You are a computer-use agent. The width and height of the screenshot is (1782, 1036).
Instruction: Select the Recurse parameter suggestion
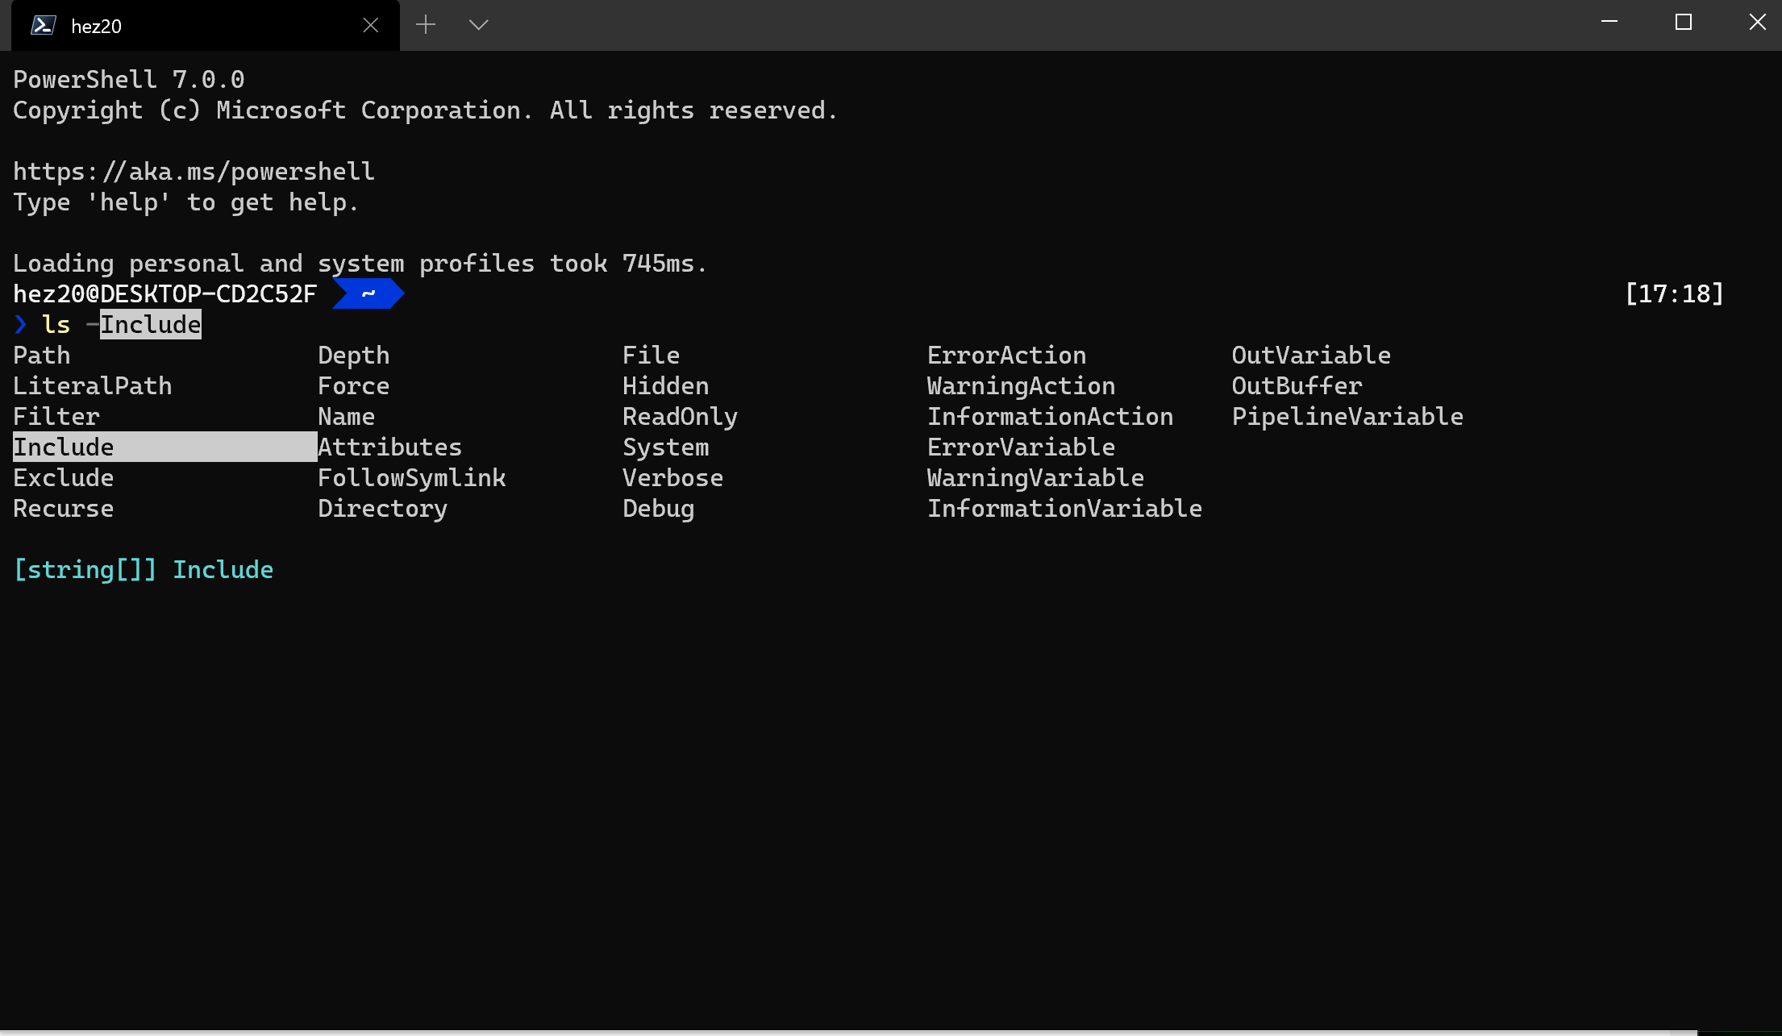click(x=63, y=508)
